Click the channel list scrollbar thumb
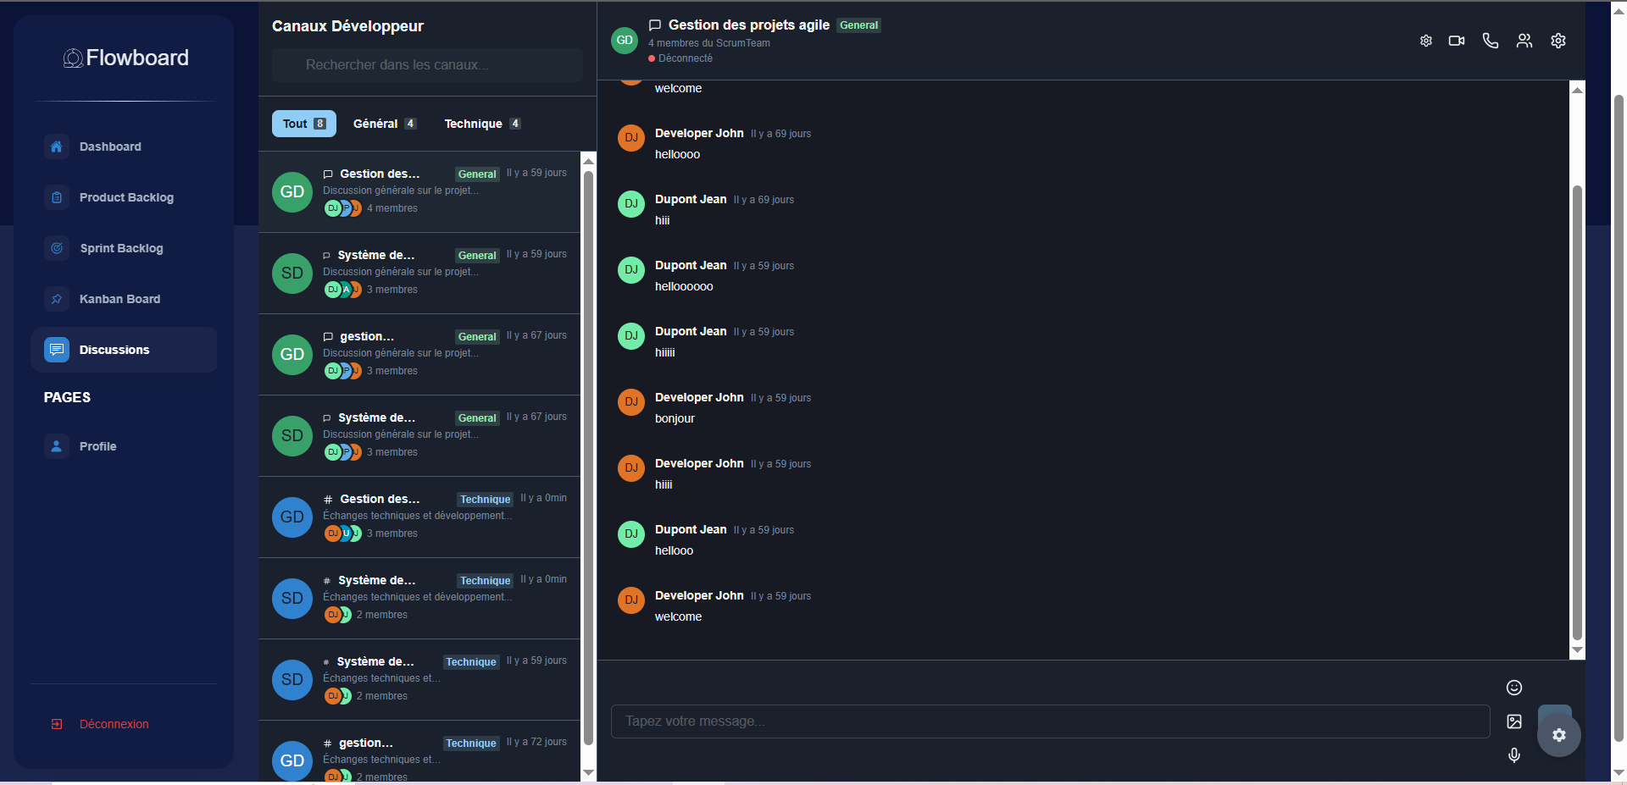The height and width of the screenshot is (785, 1627). [588, 457]
